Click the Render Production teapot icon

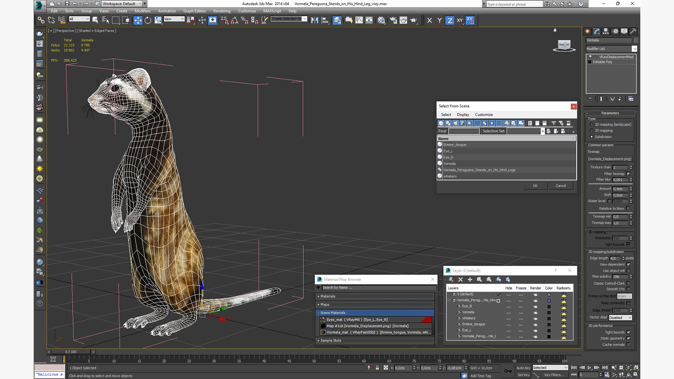click(414, 20)
